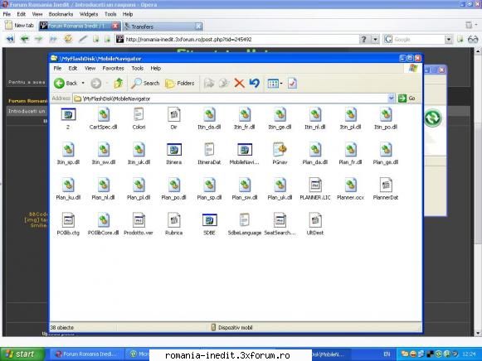Open Search in the Explorer toolbar

click(145, 83)
